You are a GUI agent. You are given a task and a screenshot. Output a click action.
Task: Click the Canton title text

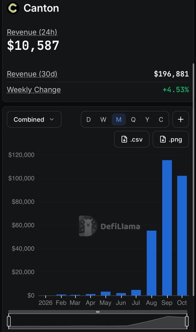tap(41, 8)
